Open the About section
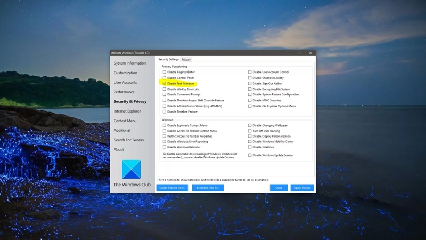 [118, 149]
